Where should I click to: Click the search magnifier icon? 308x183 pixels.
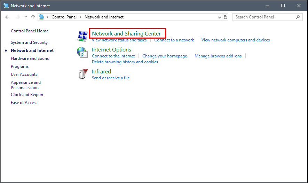298,17
